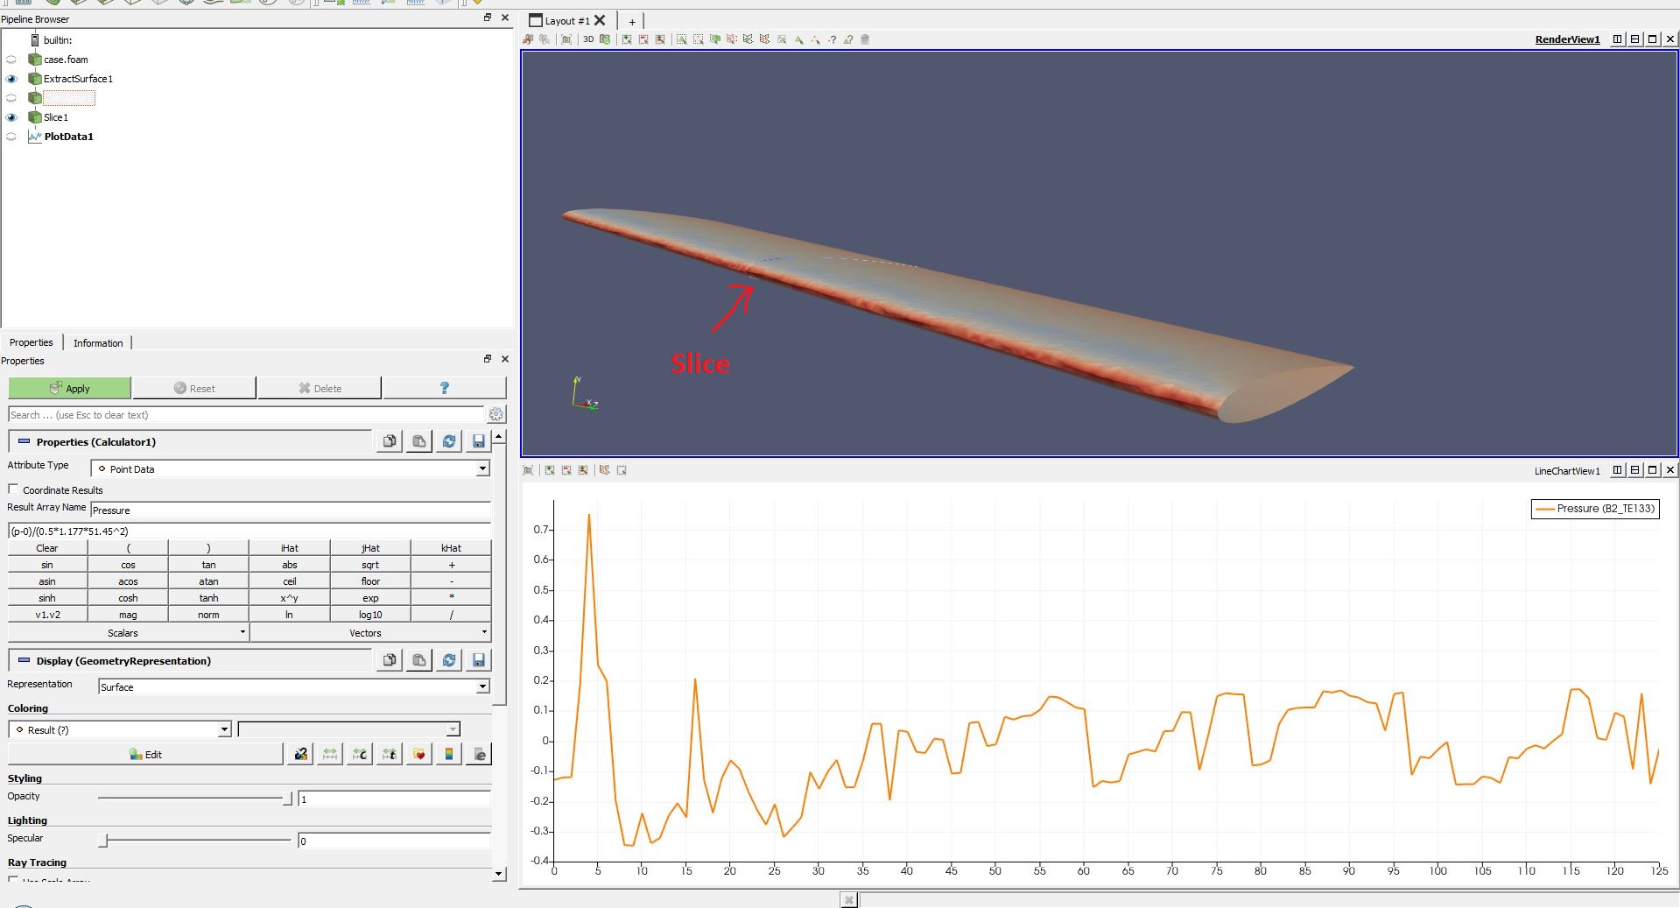Click the Delete button in Properties

point(319,387)
